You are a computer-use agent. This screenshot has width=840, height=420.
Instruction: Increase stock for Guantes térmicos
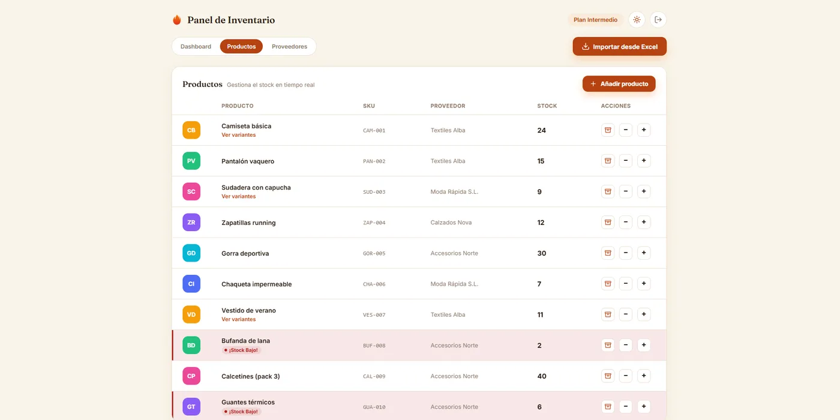tap(644, 406)
